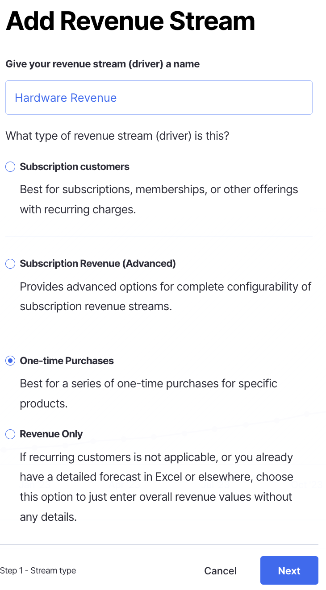Click the Subscription customers description about recurring charges
326x590 pixels.
[x=159, y=199]
